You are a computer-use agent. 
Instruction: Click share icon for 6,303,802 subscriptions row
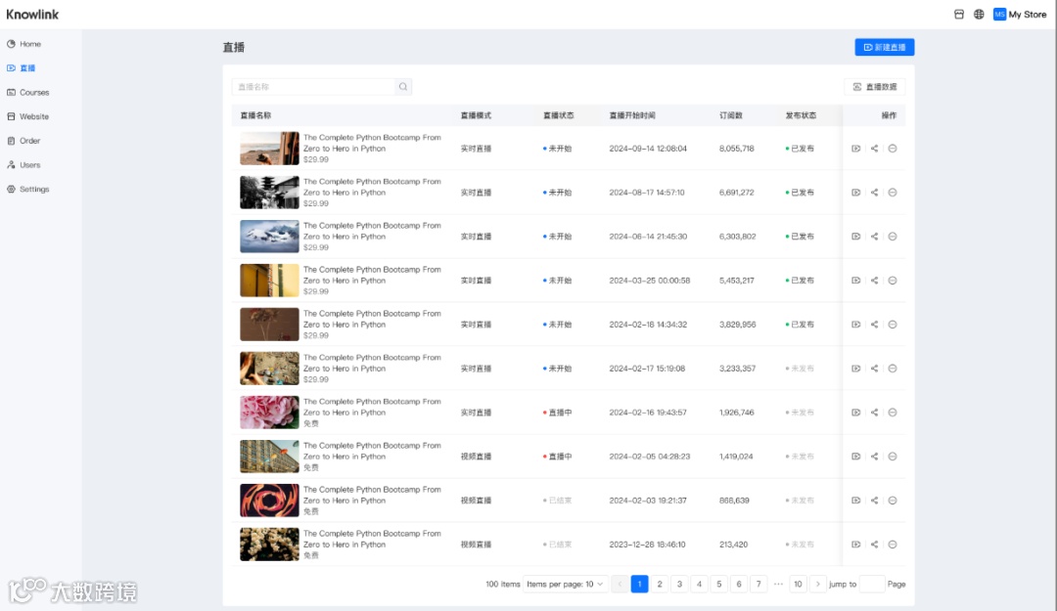(x=874, y=237)
